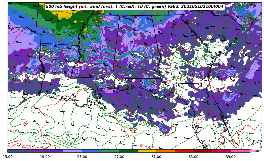Click the hot pink colorbar segment
Screen dimensions: 264x161
coord(240,151)
